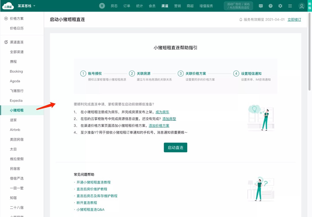Open the 成为房东 link

[162, 112]
